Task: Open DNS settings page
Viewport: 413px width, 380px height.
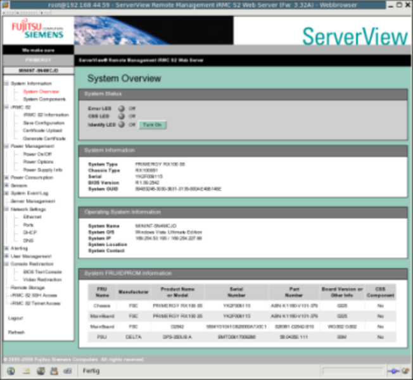Action: [28, 241]
